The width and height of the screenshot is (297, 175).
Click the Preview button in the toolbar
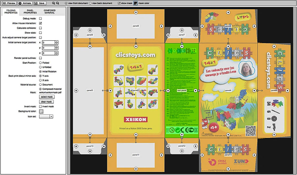(9, 3)
